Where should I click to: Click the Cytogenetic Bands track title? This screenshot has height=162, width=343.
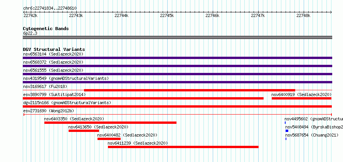[46, 29]
